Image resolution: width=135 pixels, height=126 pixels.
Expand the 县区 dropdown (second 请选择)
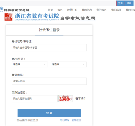(69, 64)
